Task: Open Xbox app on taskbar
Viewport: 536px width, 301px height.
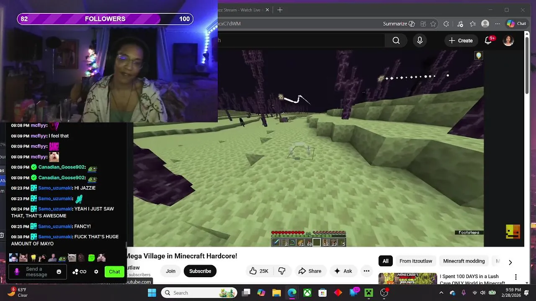Action: (307, 293)
